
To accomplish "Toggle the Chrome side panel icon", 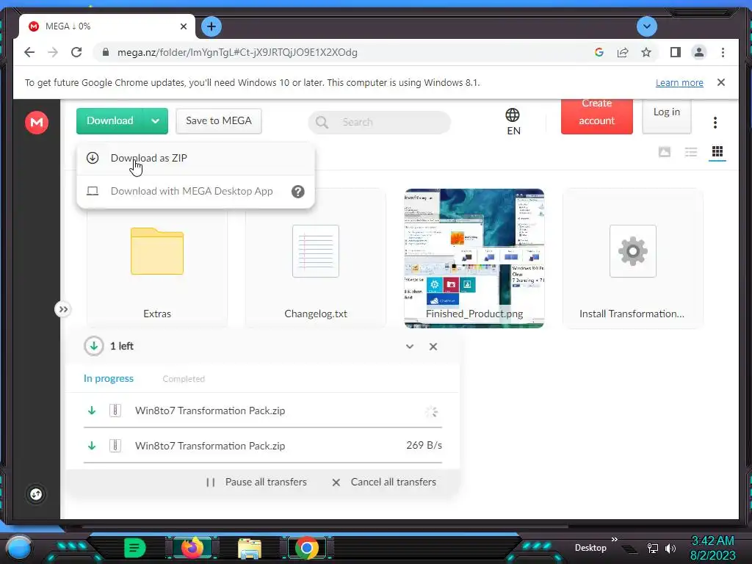I will 676,52.
